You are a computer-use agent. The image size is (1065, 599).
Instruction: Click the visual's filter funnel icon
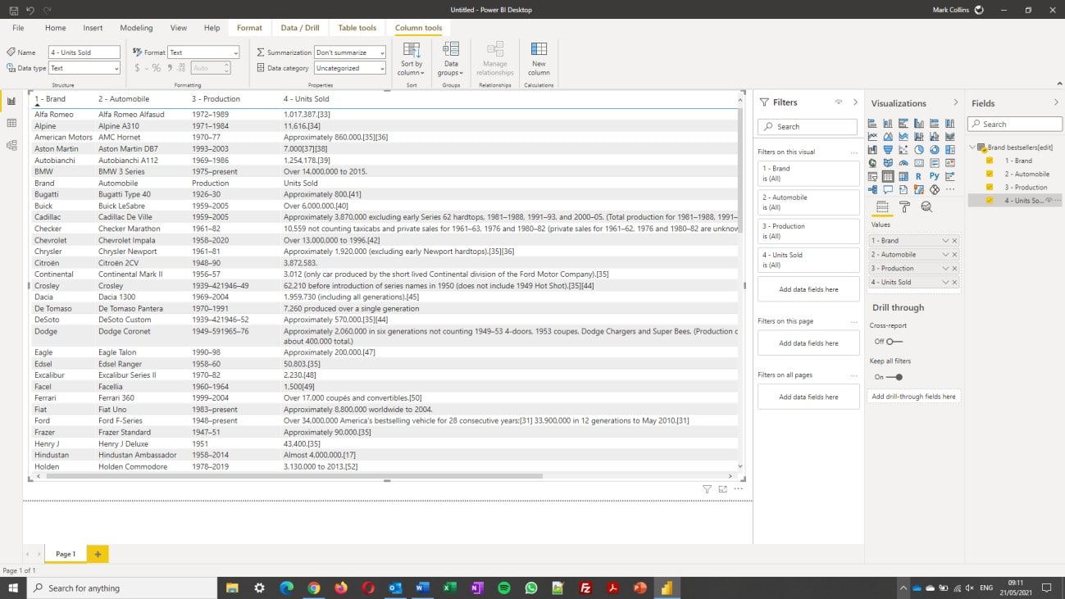707,489
